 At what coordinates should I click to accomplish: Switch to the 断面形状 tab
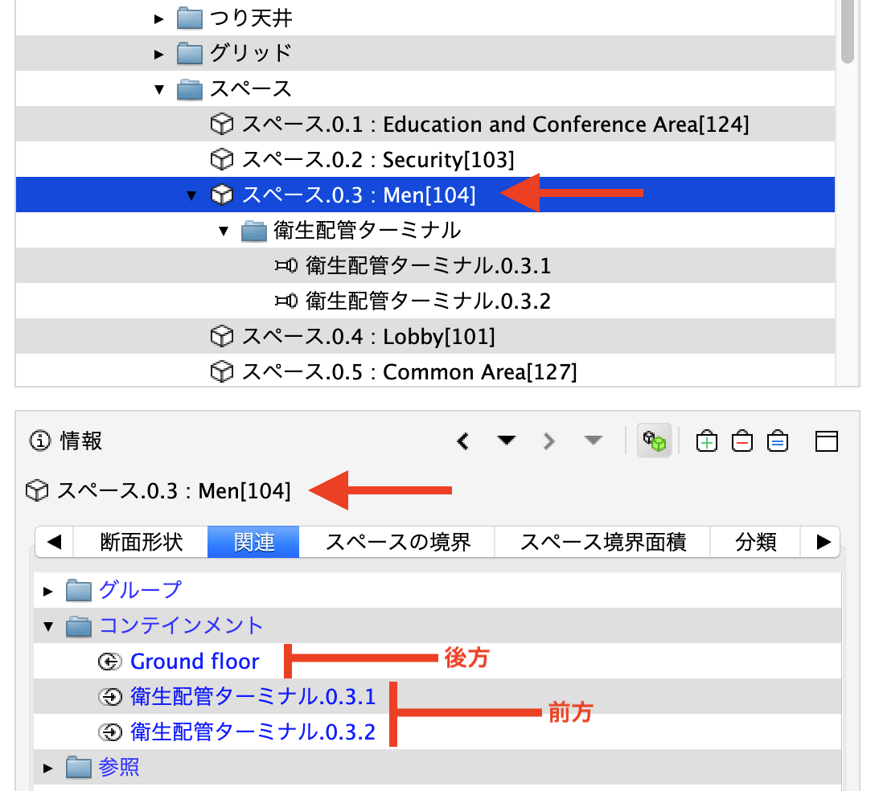pos(141,542)
